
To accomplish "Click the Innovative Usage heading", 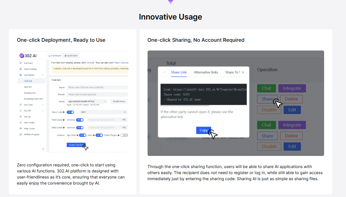I will (170, 17).
